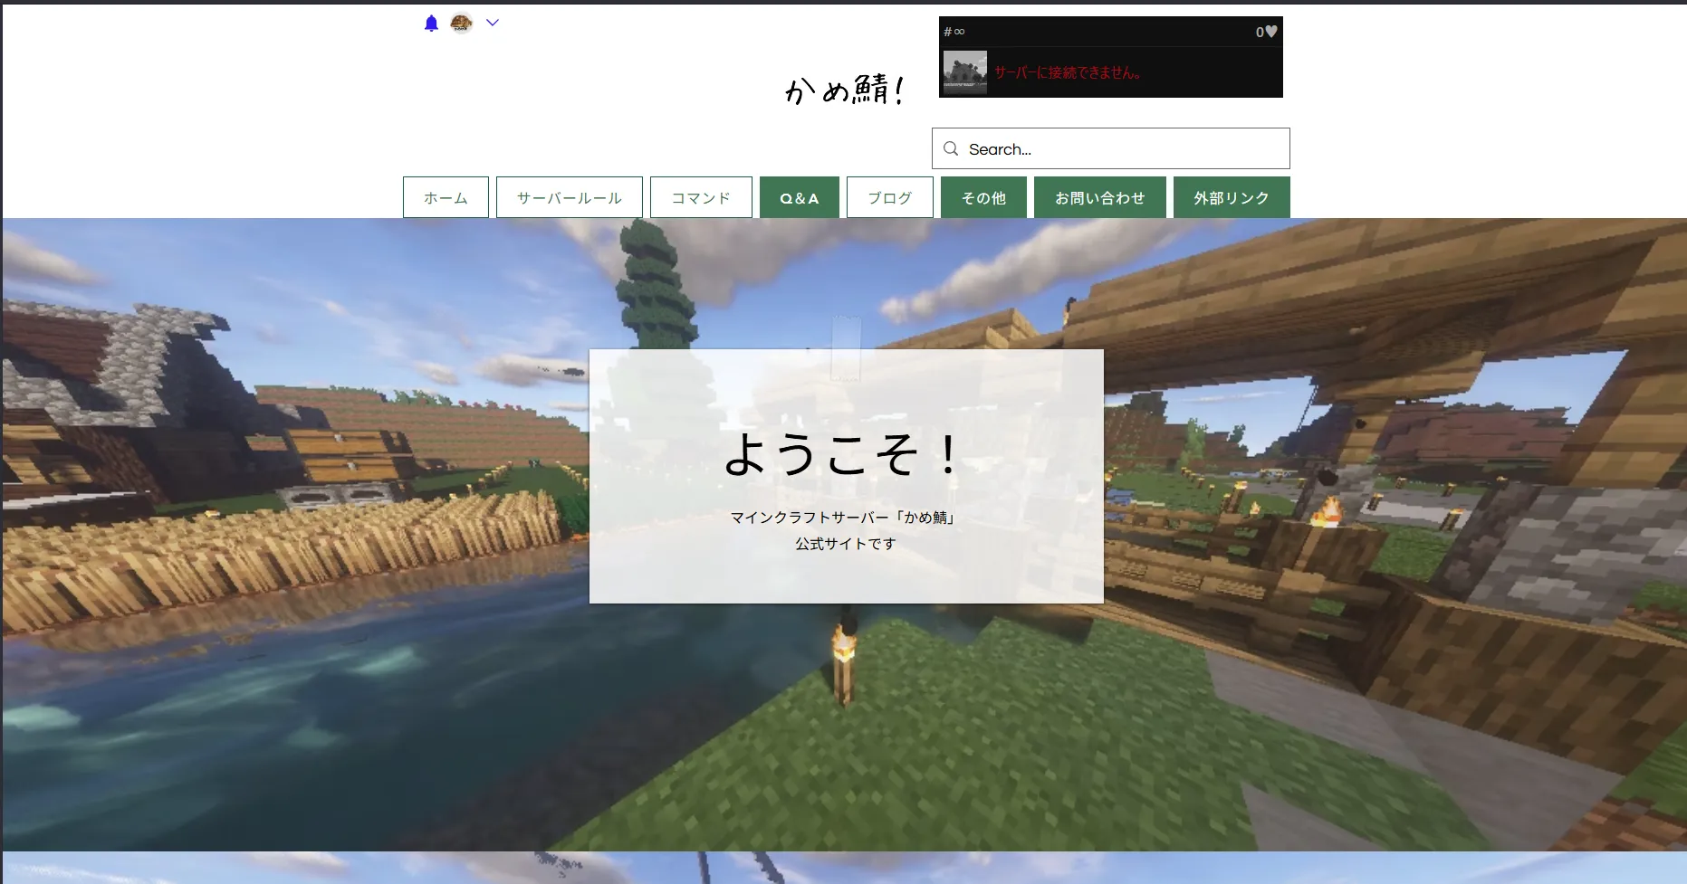Click the heart like icon in server widget
The width and height of the screenshot is (1687, 884).
(1271, 32)
